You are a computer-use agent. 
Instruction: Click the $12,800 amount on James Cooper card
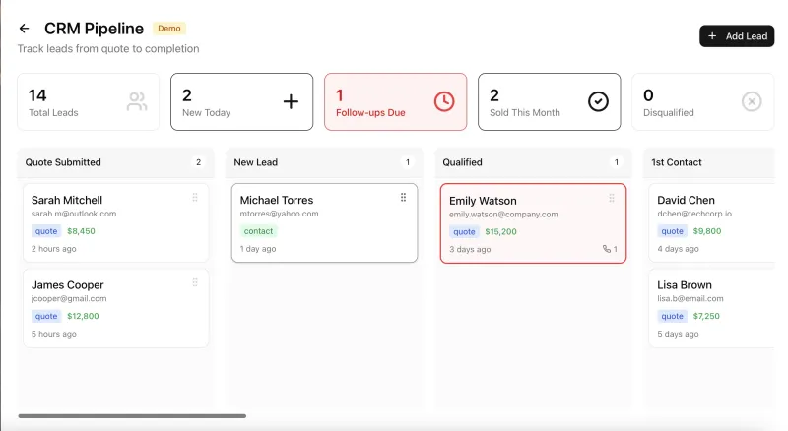pos(83,316)
